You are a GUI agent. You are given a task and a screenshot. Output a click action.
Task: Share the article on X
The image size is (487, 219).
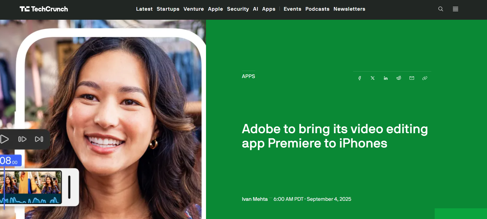373,78
